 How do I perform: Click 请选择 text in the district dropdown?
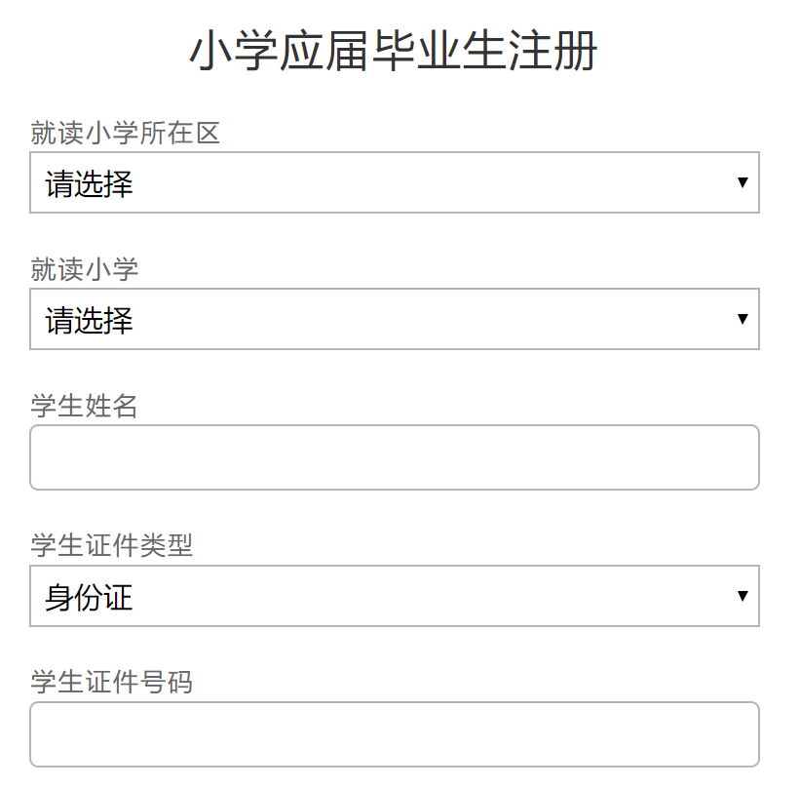point(90,183)
